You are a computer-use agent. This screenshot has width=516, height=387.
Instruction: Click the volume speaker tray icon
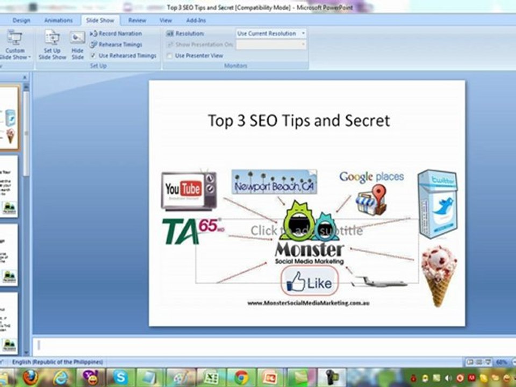click(448, 377)
